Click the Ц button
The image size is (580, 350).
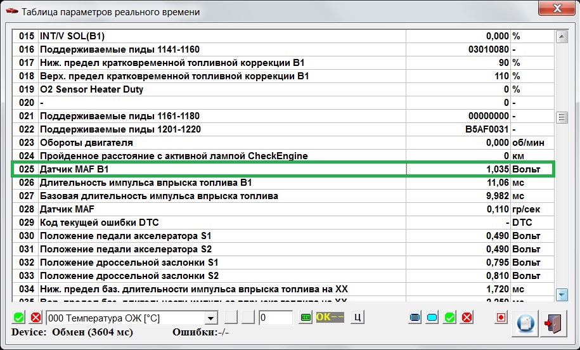(x=358, y=318)
